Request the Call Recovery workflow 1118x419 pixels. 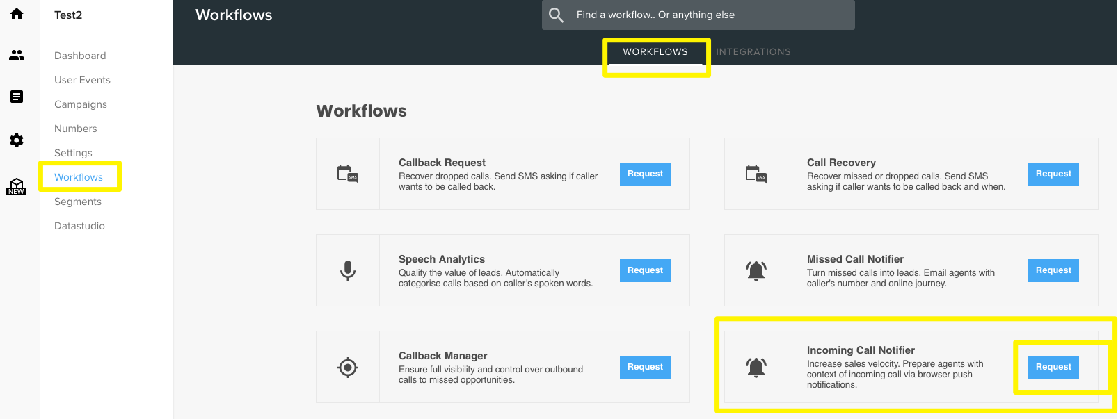click(x=1053, y=174)
